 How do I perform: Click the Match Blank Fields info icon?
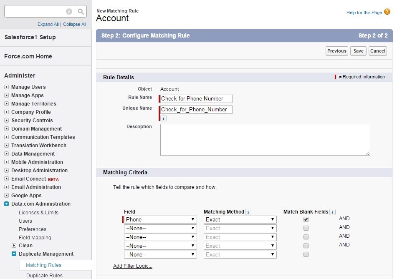tap(332, 212)
